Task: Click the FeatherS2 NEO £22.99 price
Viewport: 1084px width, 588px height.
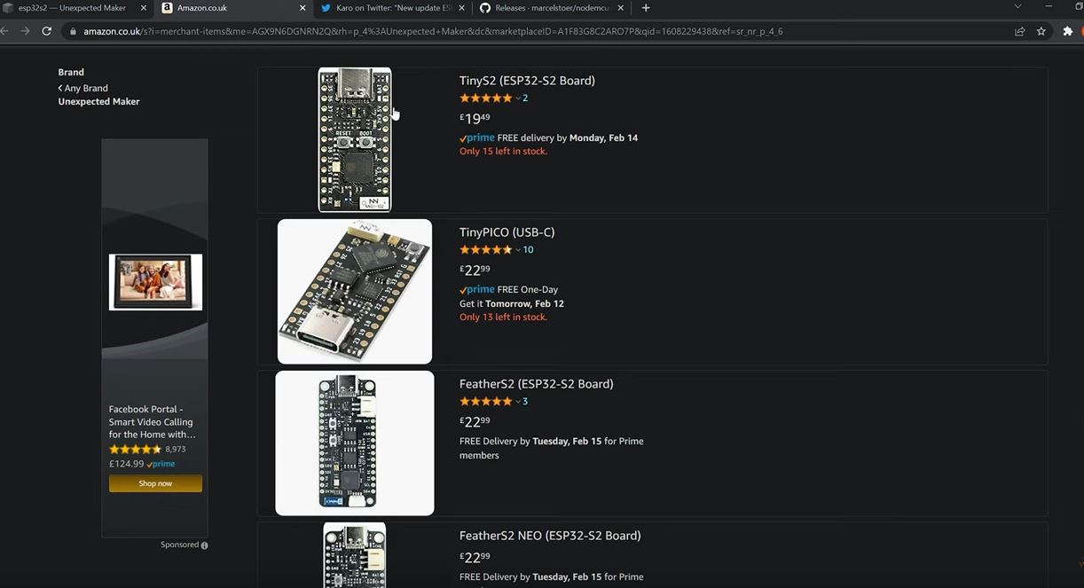Action: click(475, 557)
